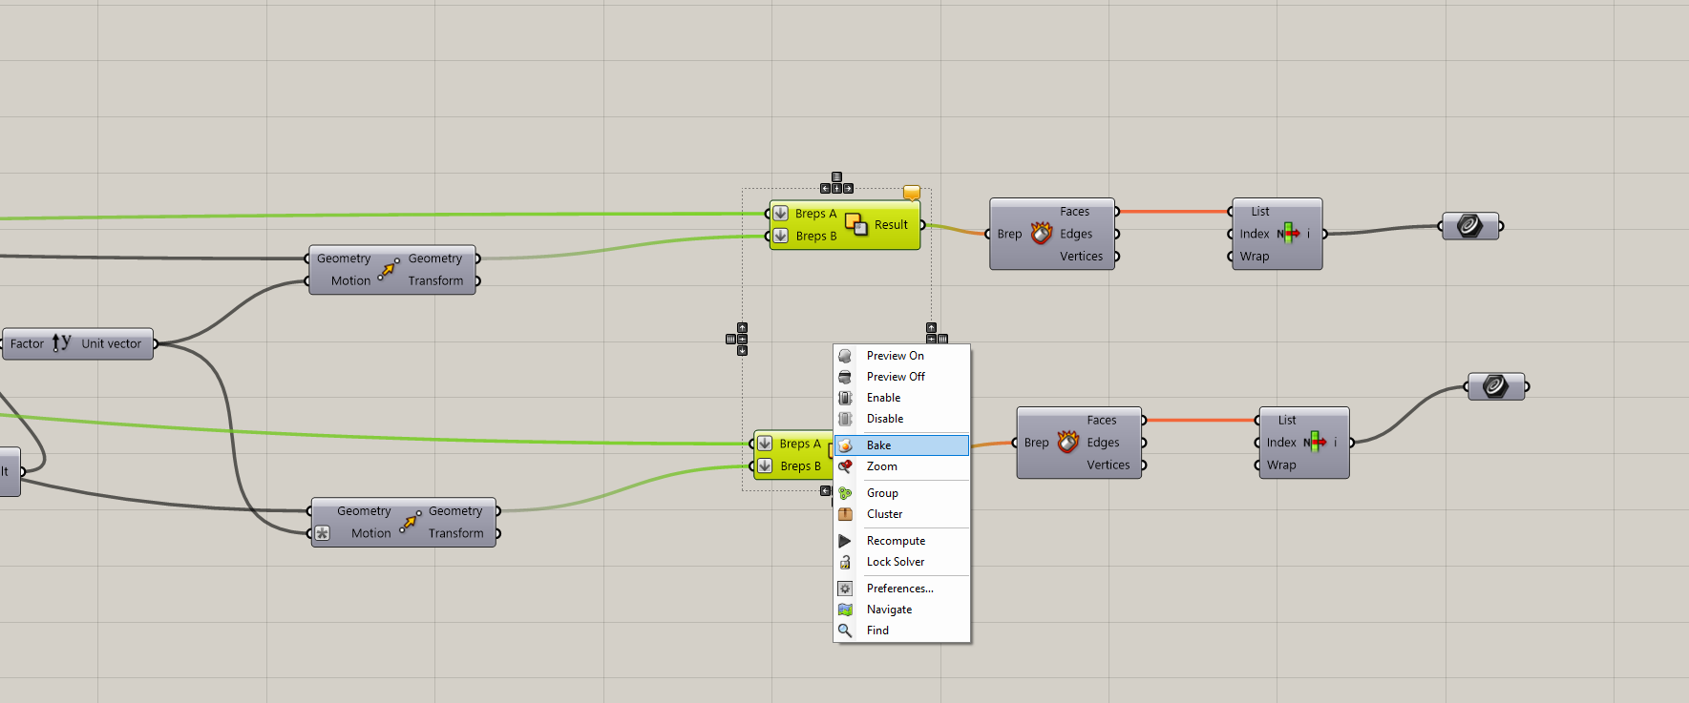
Task: Click the upper List Item icon
Action: (x=1288, y=233)
